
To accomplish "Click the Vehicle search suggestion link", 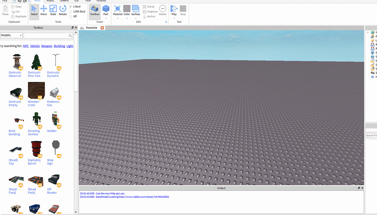I will click(35, 46).
